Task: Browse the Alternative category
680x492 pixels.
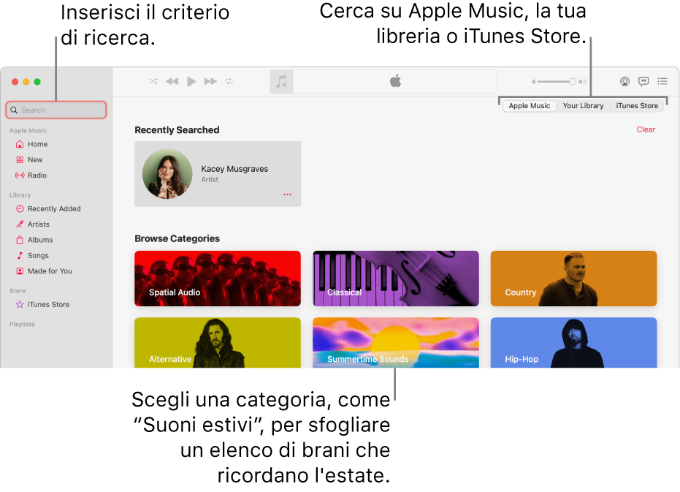Action: tap(218, 343)
